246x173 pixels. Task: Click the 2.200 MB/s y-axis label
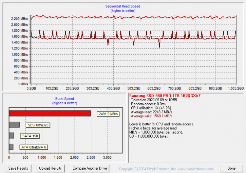(x=19, y=19)
